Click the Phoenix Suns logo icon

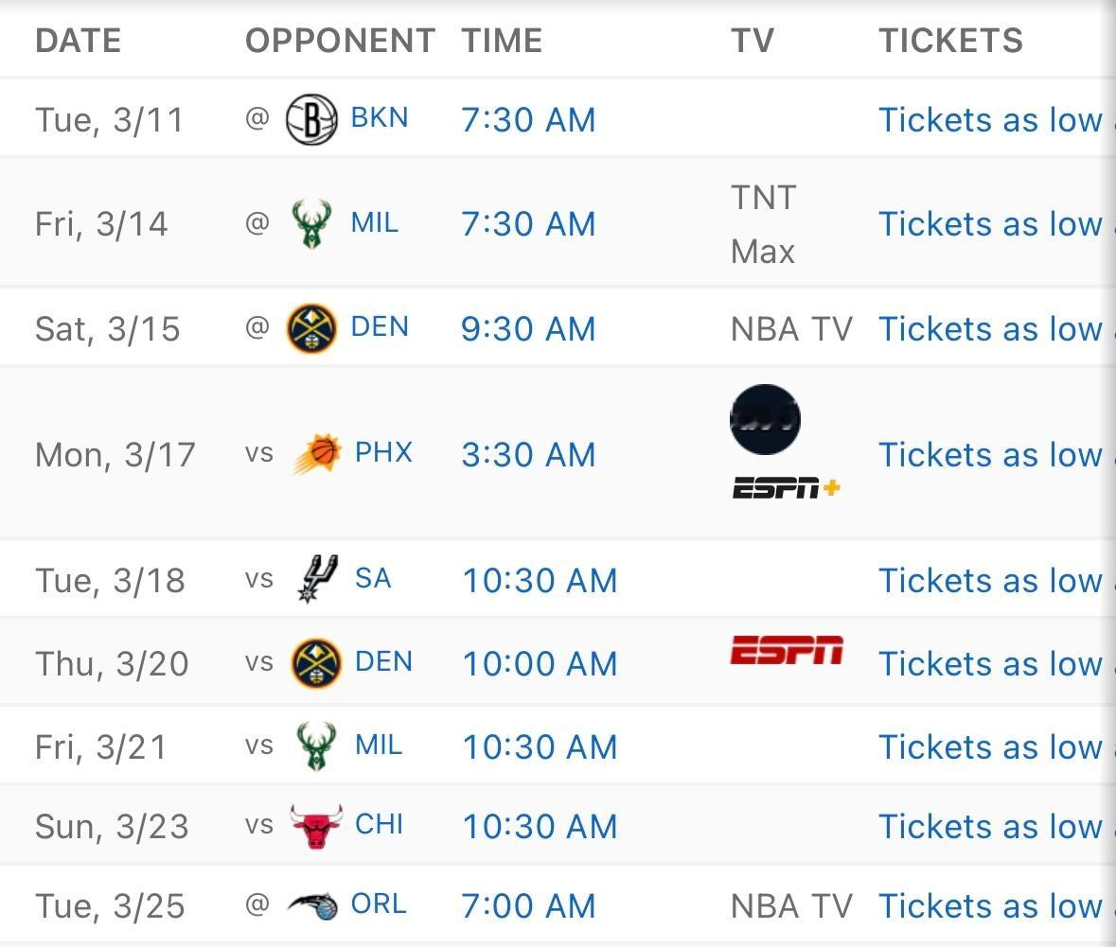coord(317,454)
